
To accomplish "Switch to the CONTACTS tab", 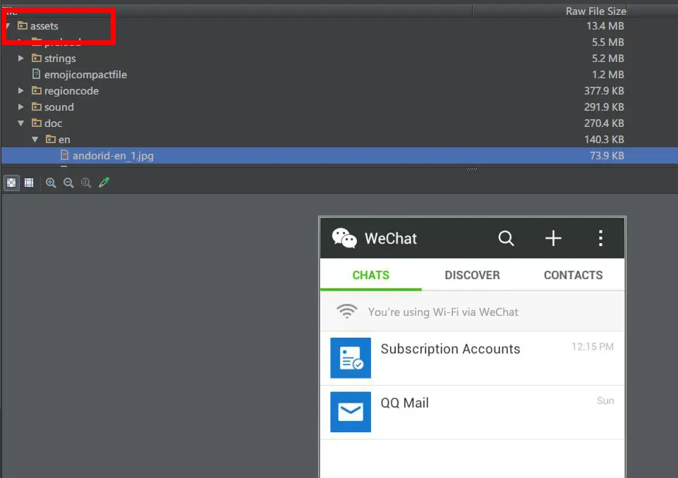I will pos(573,275).
